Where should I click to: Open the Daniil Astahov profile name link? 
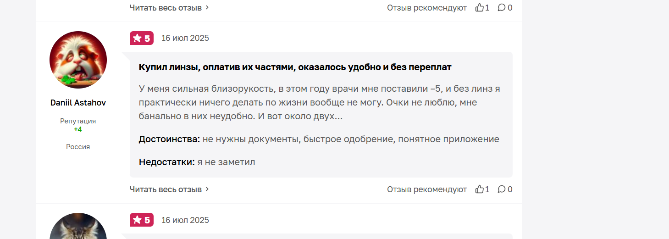pyautogui.click(x=78, y=103)
